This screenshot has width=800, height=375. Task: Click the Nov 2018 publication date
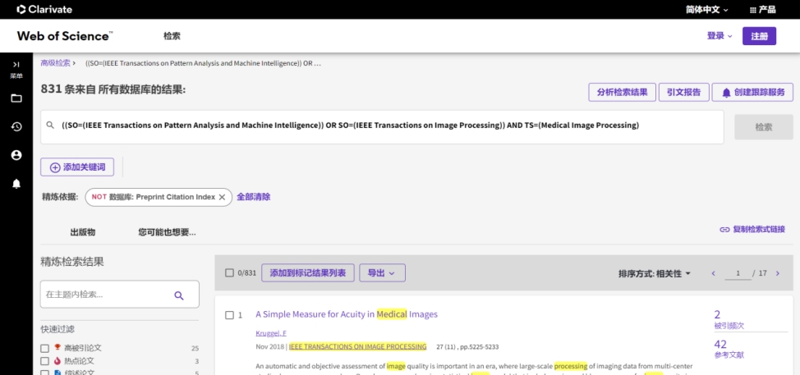[270, 347]
